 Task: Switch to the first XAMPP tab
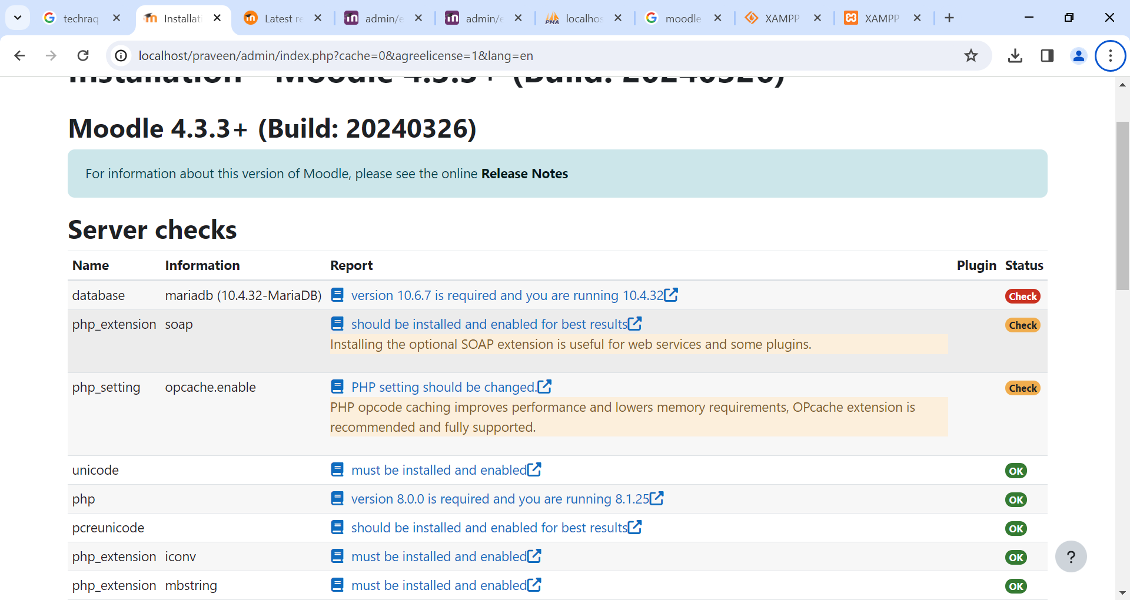pyautogui.click(x=782, y=18)
